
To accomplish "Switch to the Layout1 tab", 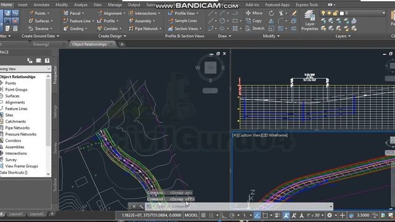I will [16, 214].
